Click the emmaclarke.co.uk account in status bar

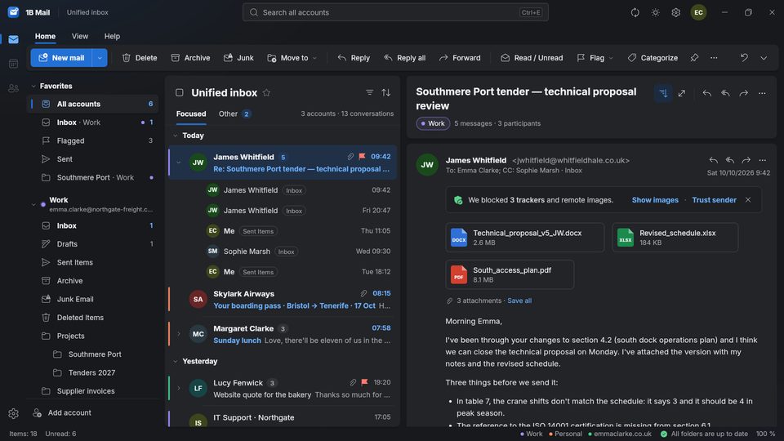pos(620,434)
